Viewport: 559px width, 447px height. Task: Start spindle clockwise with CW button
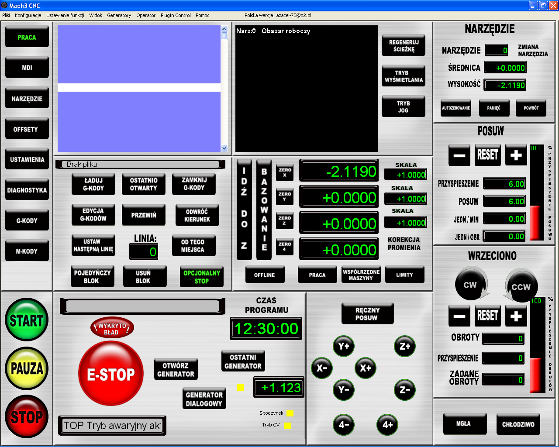[x=470, y=285]
